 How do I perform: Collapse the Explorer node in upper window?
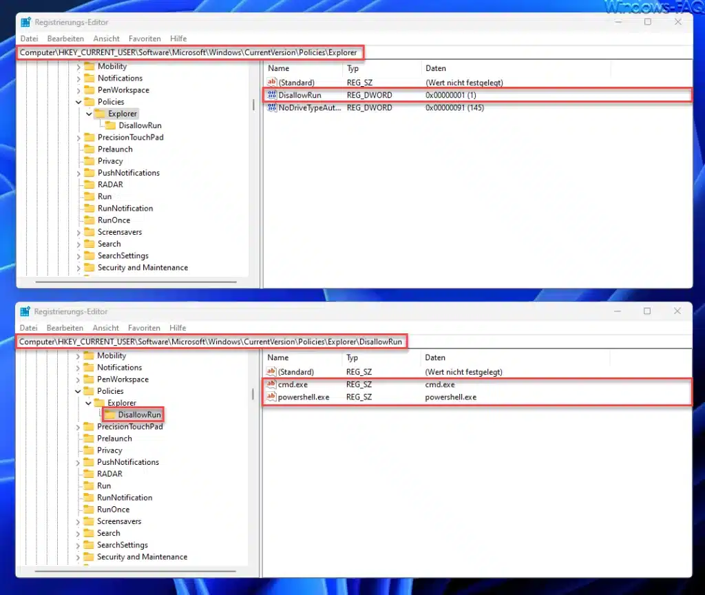[x=89, y=114]
